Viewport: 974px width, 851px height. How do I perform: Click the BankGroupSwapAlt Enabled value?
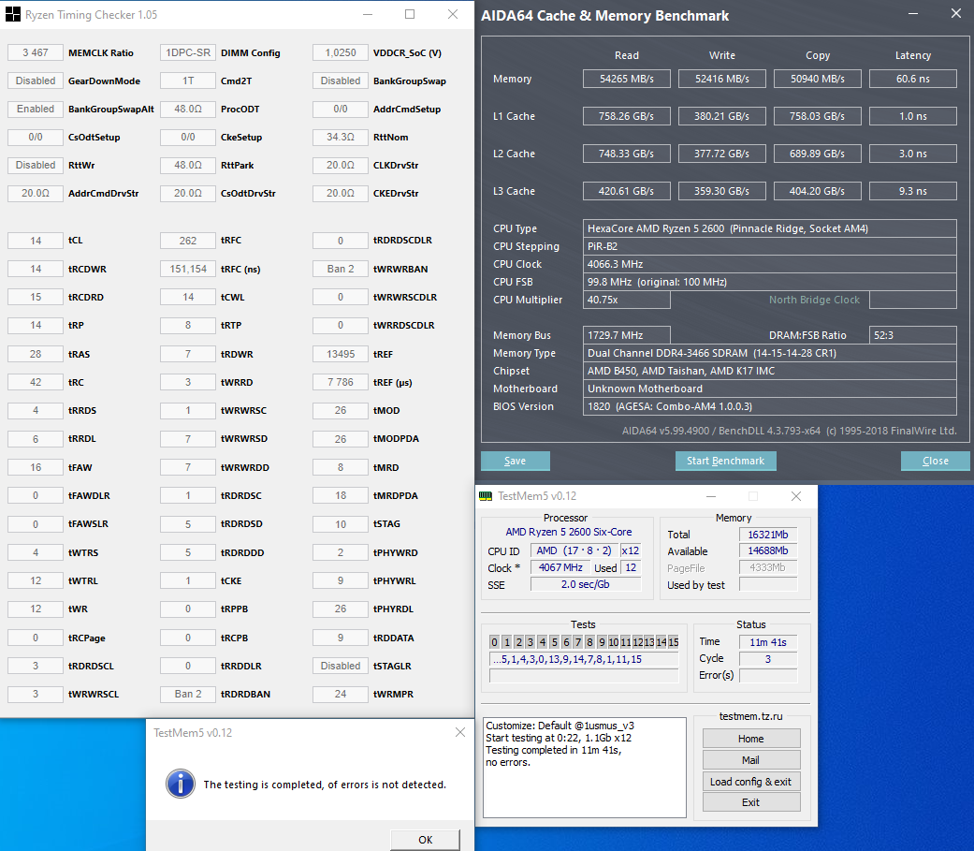pos(36,109)
